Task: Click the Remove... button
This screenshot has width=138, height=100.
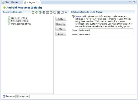Action: click(61, 24)
